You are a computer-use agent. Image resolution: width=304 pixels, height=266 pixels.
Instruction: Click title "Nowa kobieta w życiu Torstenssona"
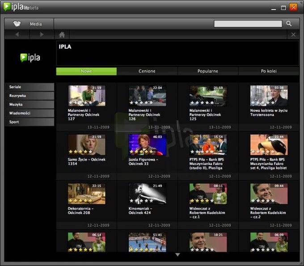pos(269,113)
